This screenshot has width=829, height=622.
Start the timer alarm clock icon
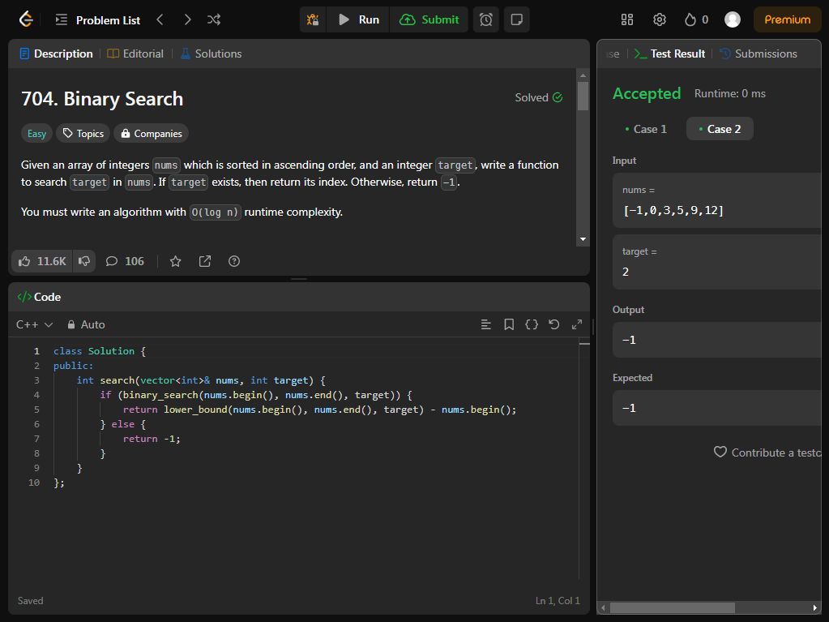click(x=486, y=19)
